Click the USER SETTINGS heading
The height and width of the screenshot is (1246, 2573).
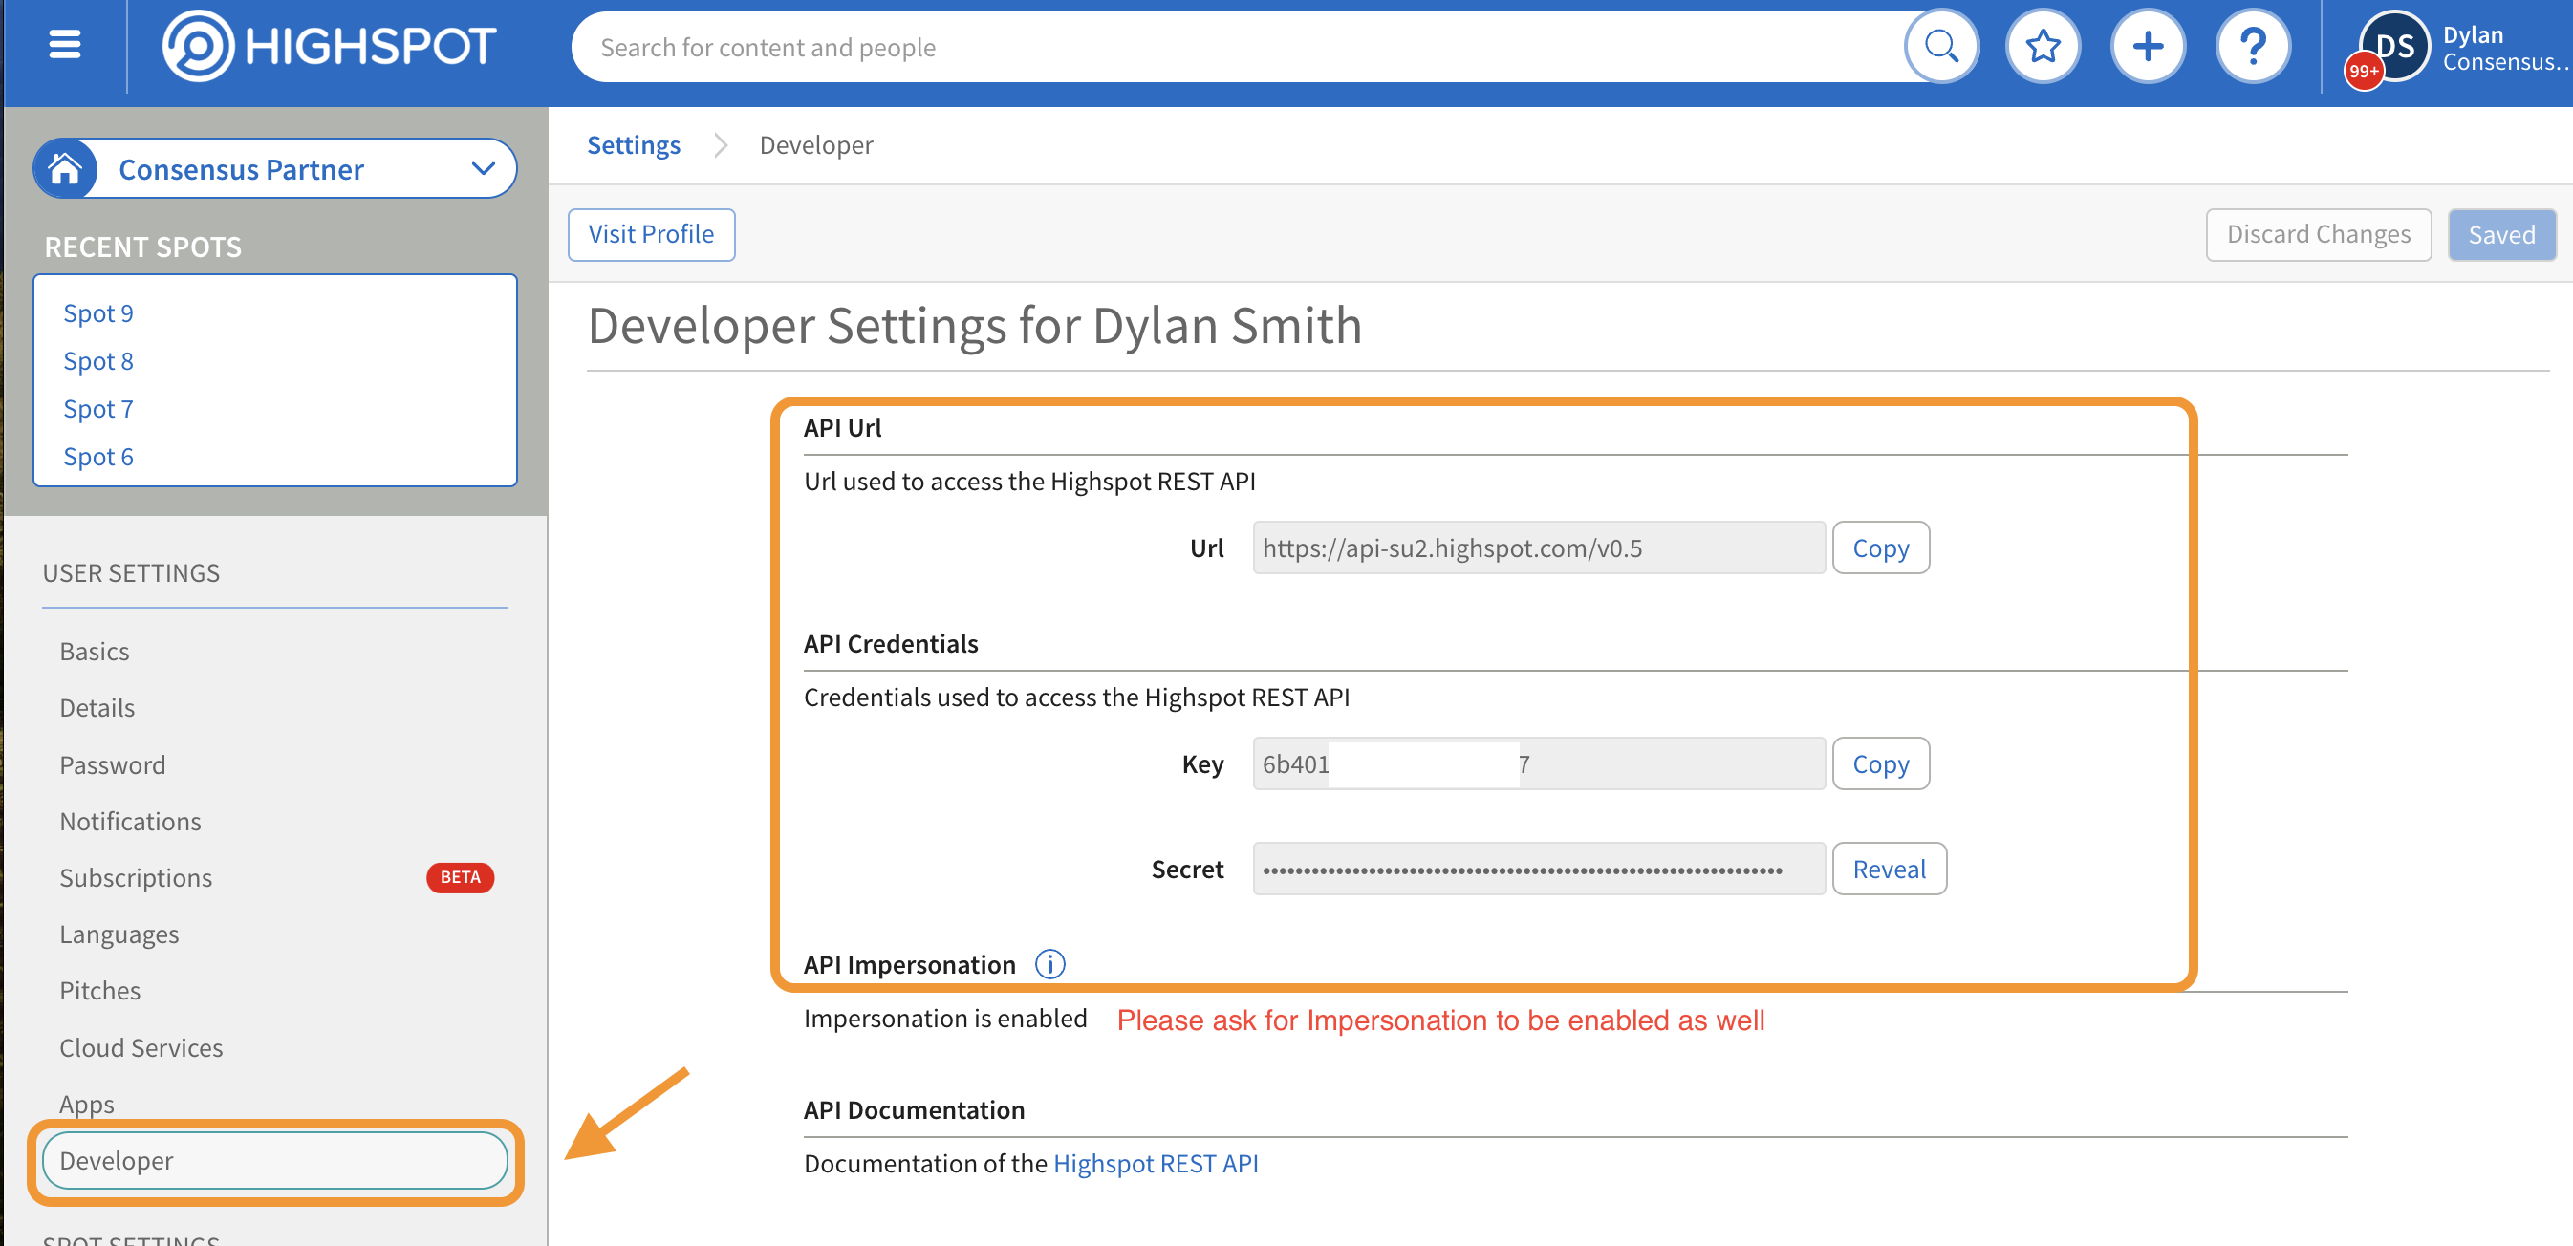131,573
